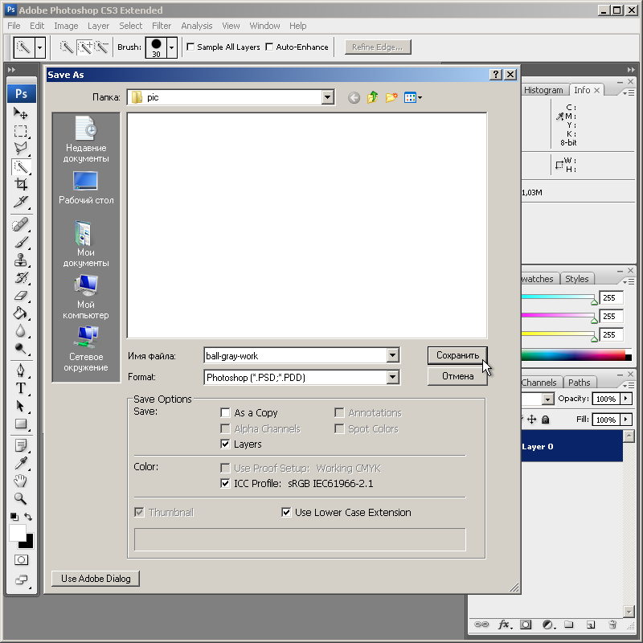643x643 pixels.
Task: Open the Analysis menu
Action: 197,26
